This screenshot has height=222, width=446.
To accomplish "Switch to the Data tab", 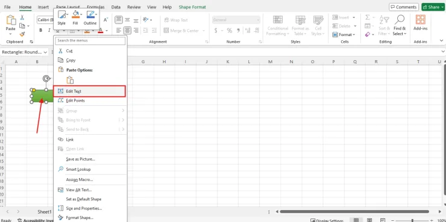I will [x=116, y=7].
